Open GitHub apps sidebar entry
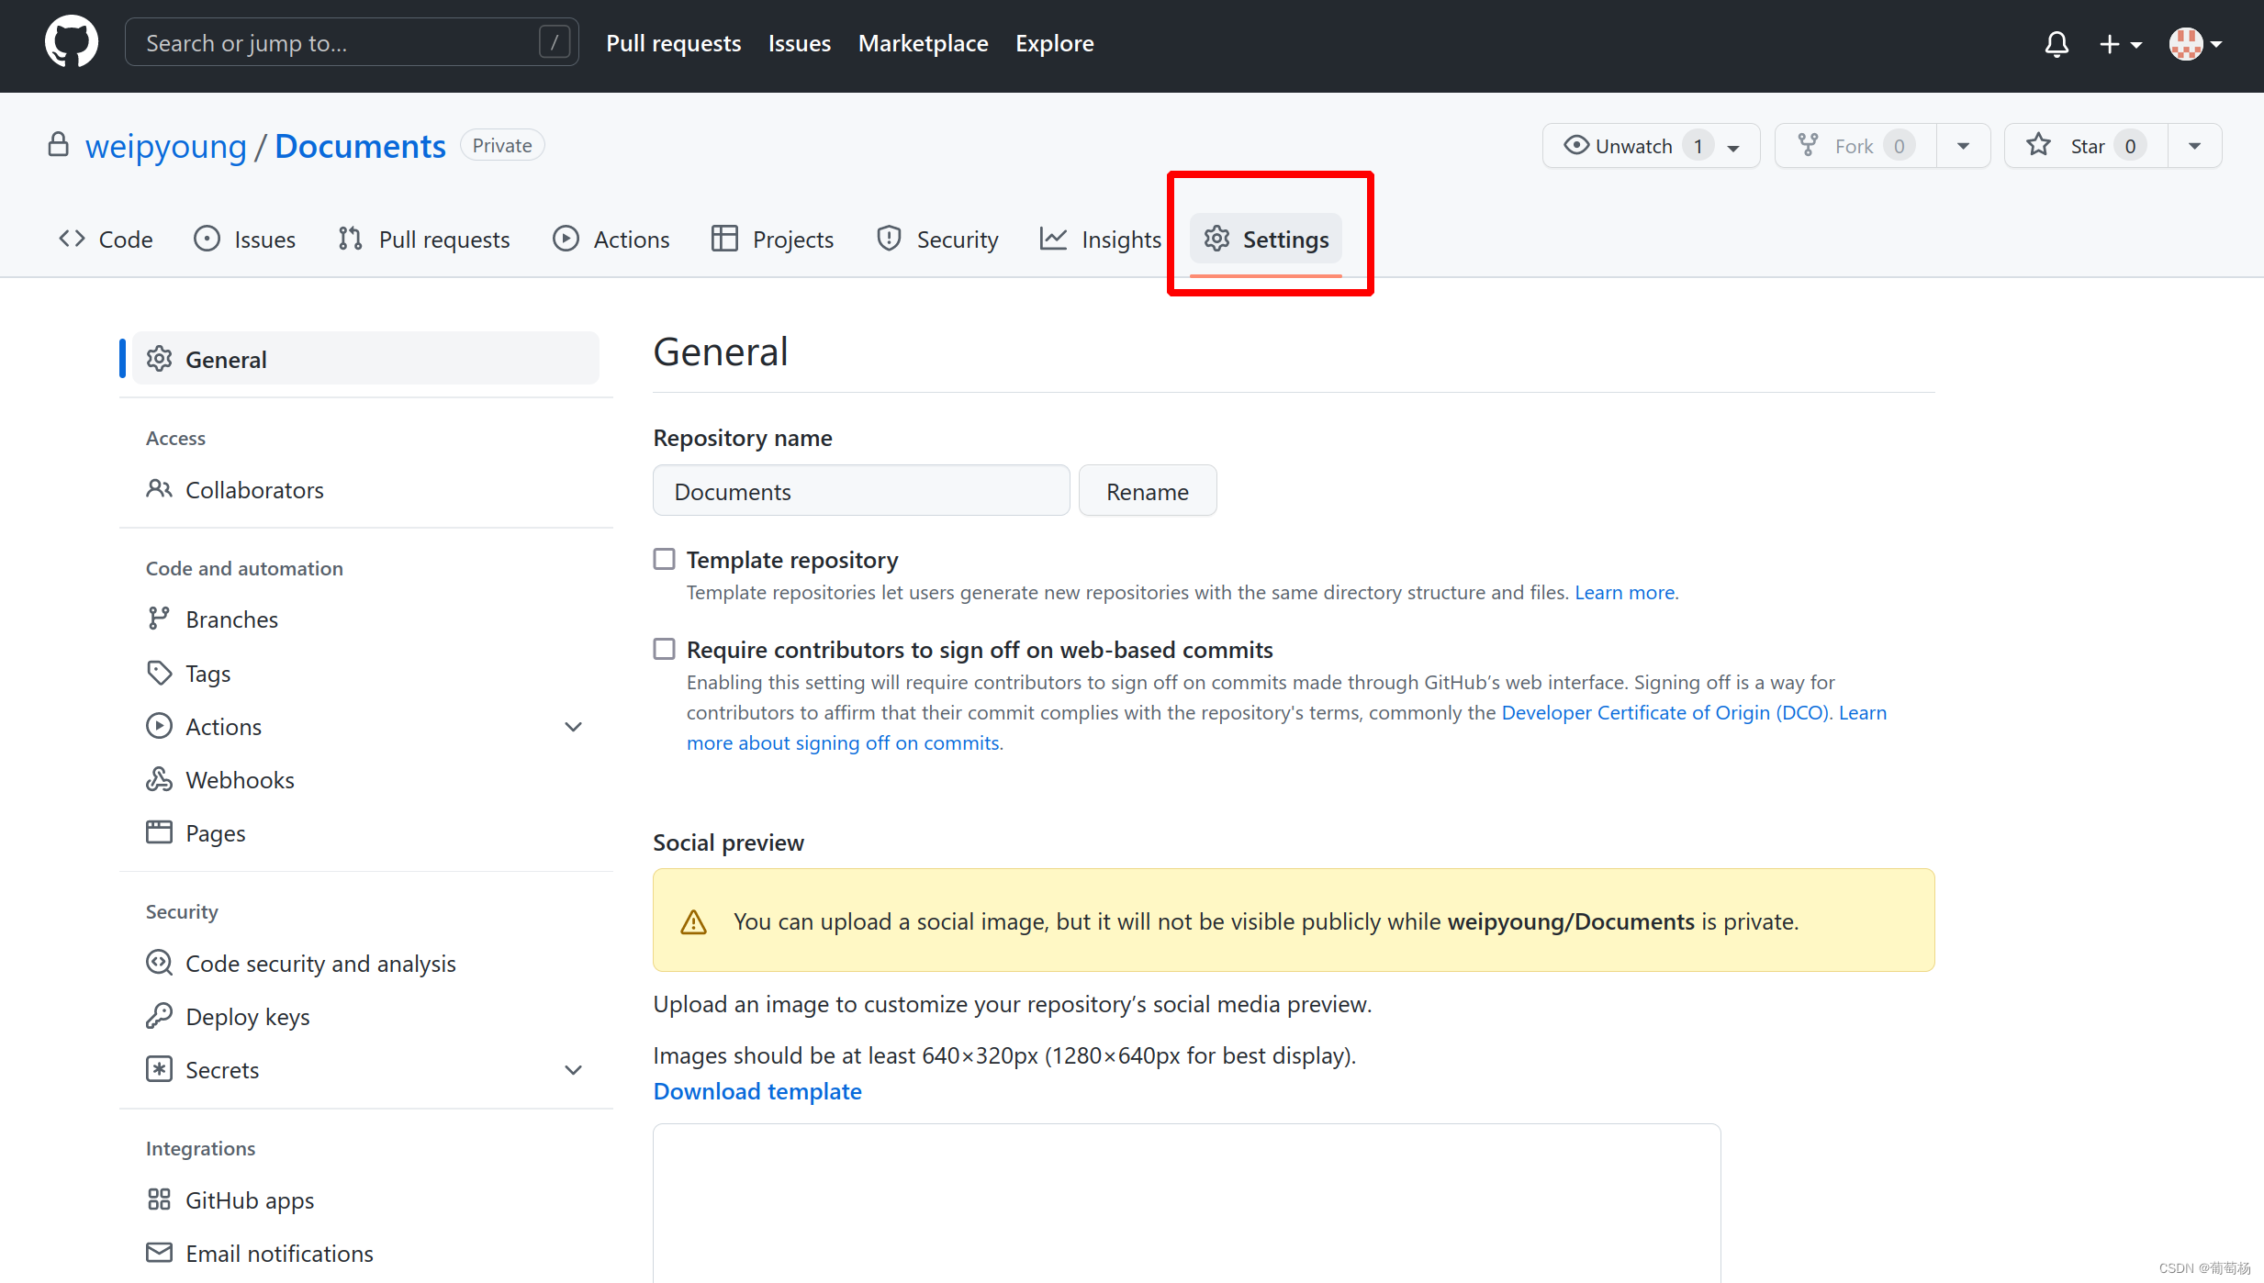The height and width of the screenshot is (1283, 2264). tap(249, 1200)
